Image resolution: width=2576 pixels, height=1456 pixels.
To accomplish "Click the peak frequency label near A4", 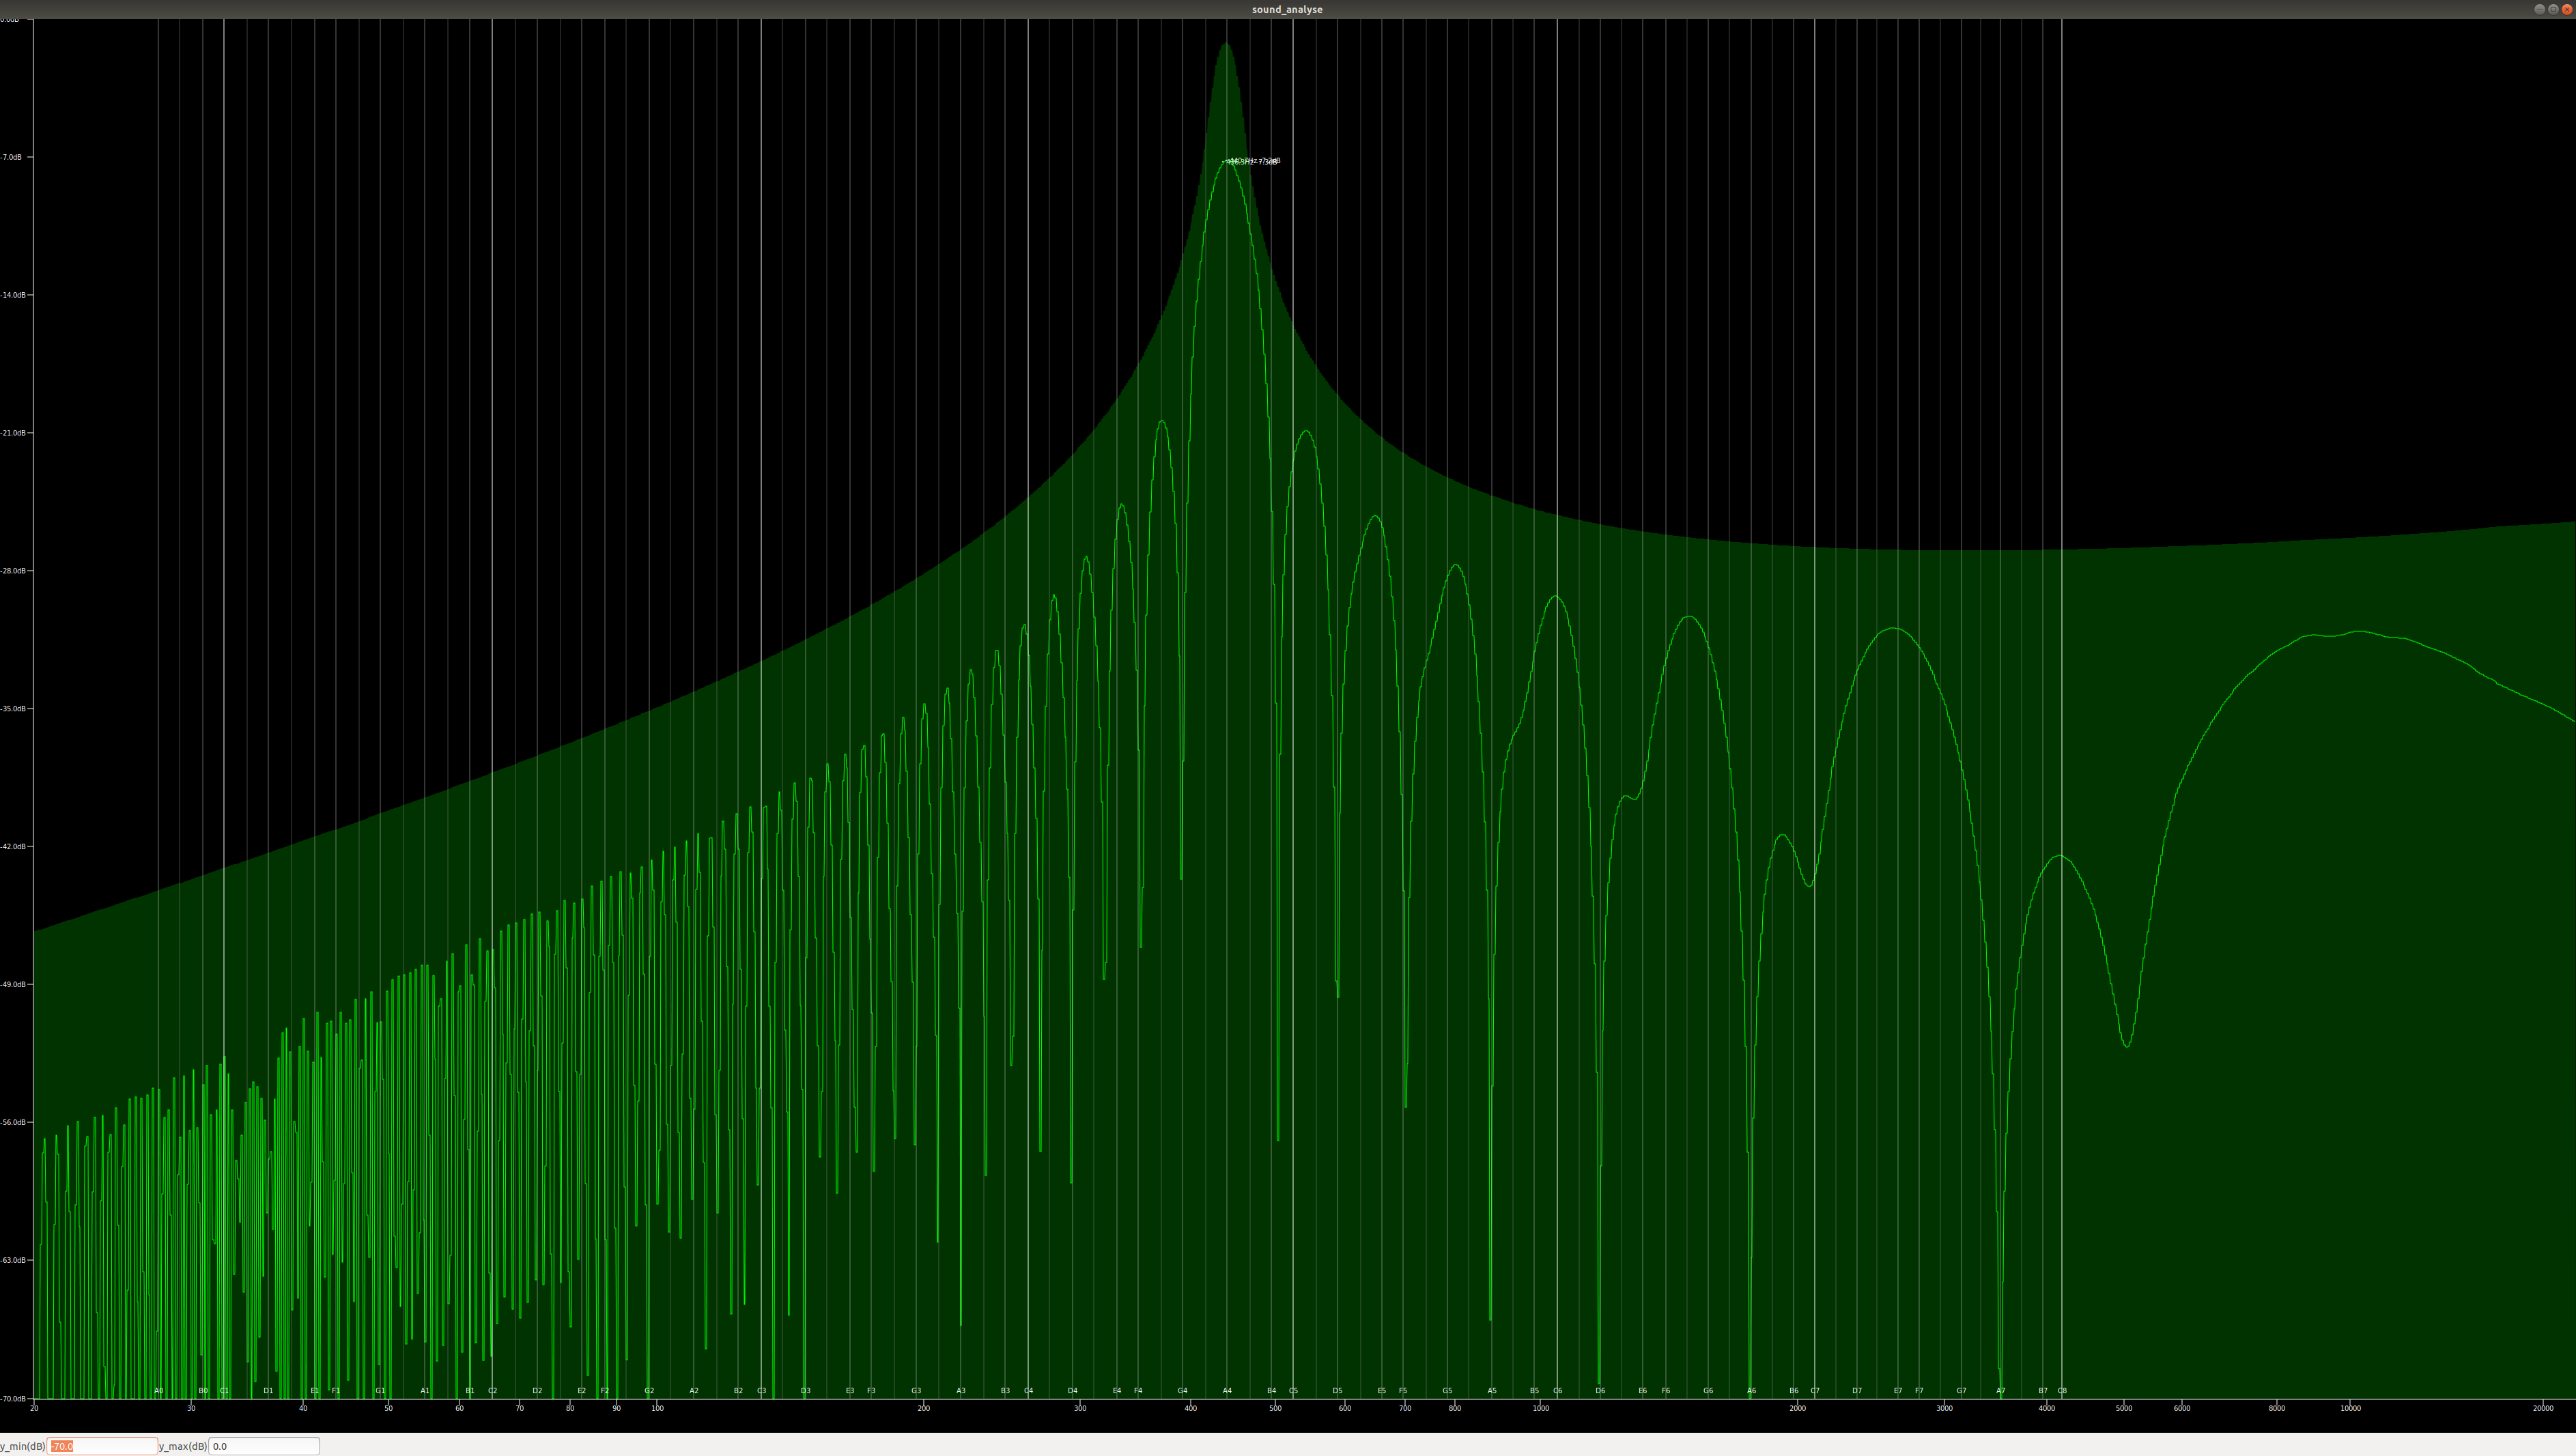I will pos(1252,161).
